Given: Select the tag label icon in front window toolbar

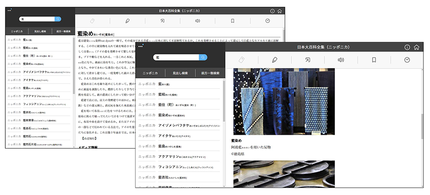Looking at the screenshot, I should pos(242,60).
